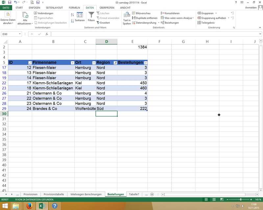Click Anmelden sign-in link

(251, 8)
